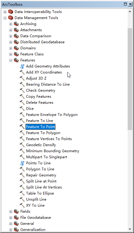This screenshot has height=233, width=134.
Task: Collapse the Data Management Tools toolbox
Action: (x=5, y=18)
